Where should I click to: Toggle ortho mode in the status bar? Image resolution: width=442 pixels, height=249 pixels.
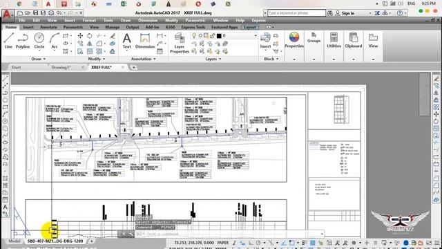point(251,243)
